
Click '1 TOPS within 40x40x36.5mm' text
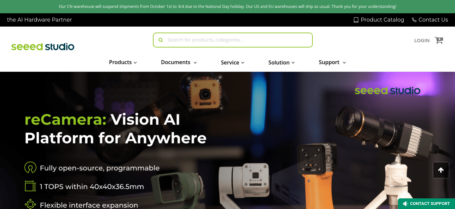(92, 187)
